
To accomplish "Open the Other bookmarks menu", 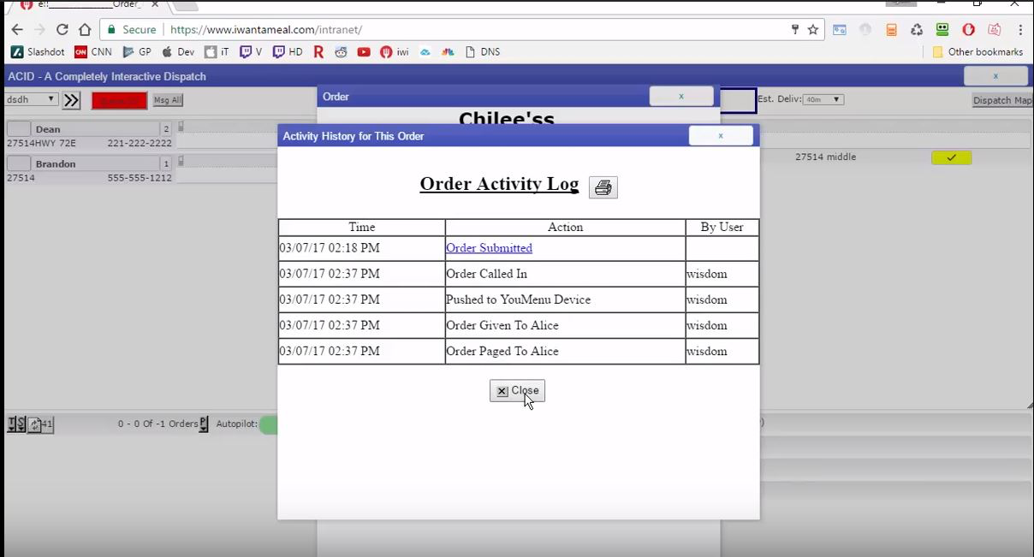I will [x=978, y=51].
